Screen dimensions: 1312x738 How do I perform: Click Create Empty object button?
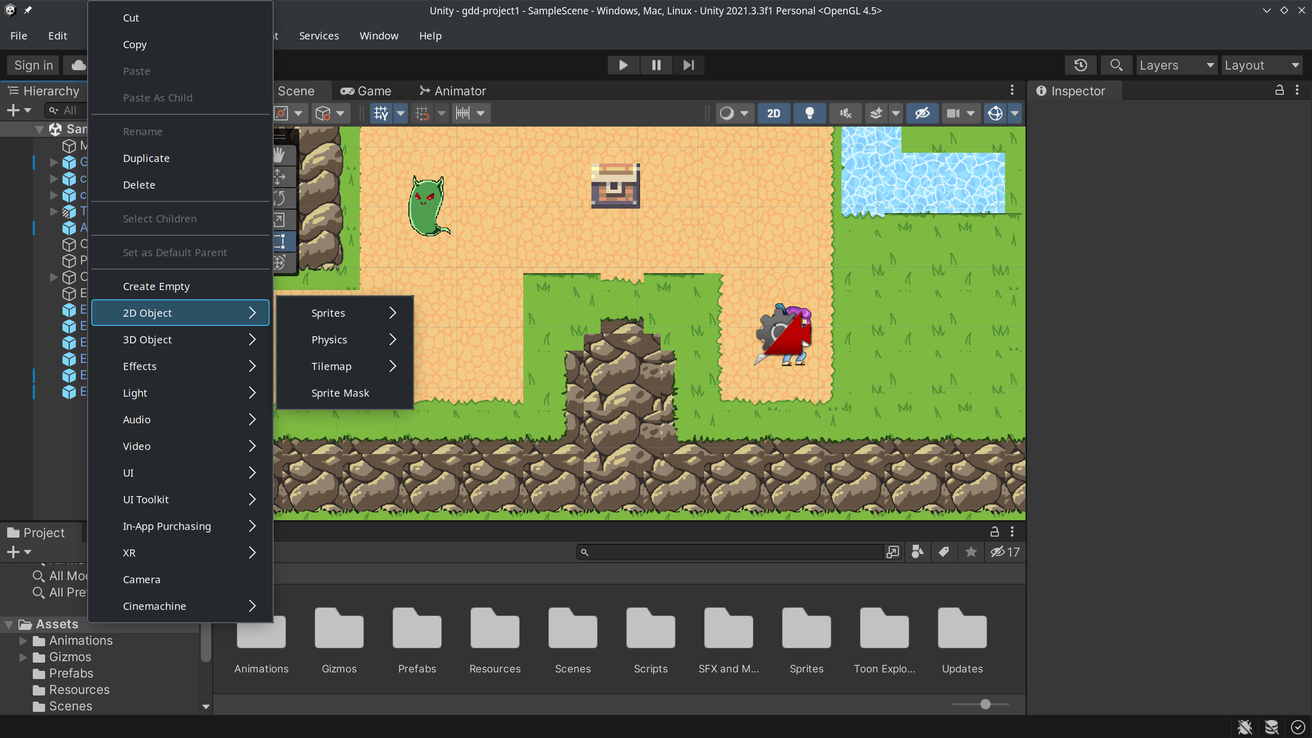coord(156,285)
